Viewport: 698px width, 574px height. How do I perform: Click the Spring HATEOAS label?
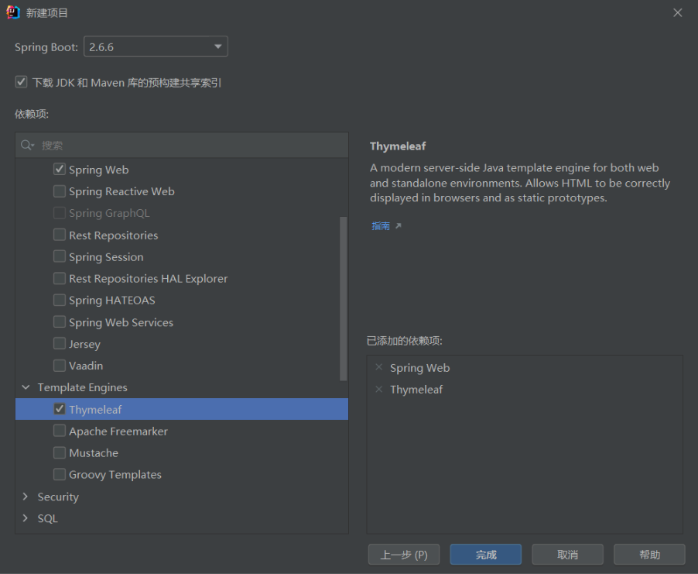[111, 301]
